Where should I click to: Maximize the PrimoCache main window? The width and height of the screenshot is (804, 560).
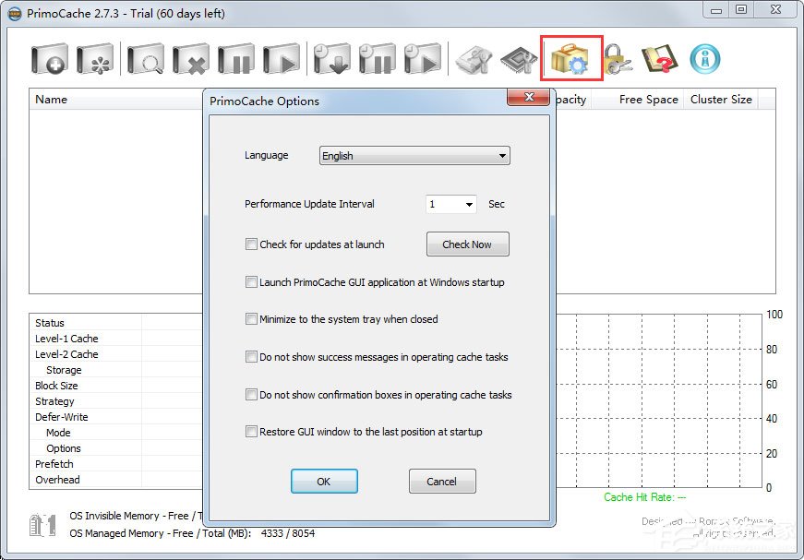pyautogui.click(x=741, y=9)
